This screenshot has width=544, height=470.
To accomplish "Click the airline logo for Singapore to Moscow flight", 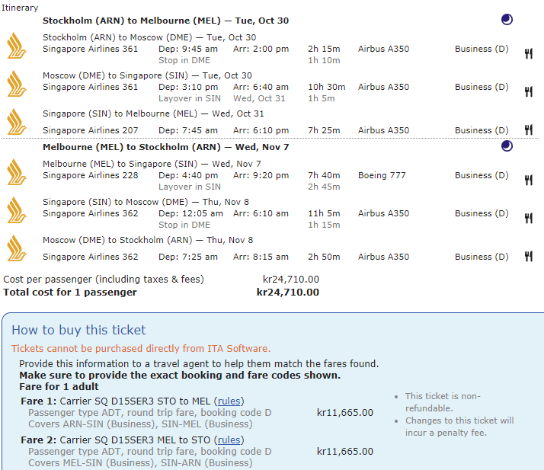I will pos(16,209).
